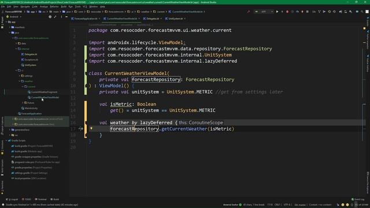
Task: Select ForecastApplication in project tree
Action: pos(31,114)
